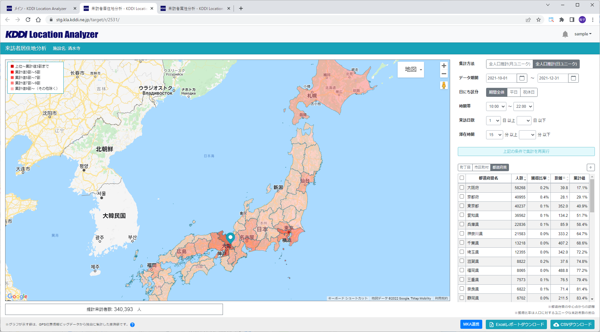Check the checkbox for the 大阪府 row
600x332 pixels.
click(462, 188)
